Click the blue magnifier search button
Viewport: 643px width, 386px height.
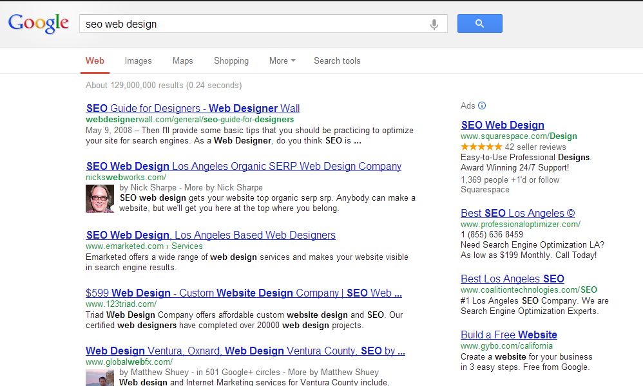point(479,24)
